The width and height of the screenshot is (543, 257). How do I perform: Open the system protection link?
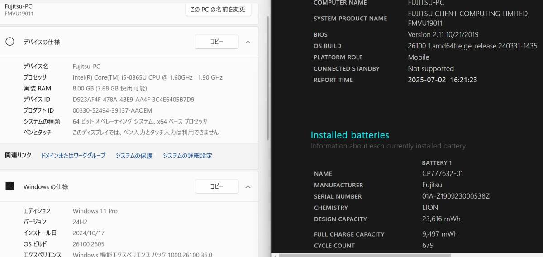(134, 156)
